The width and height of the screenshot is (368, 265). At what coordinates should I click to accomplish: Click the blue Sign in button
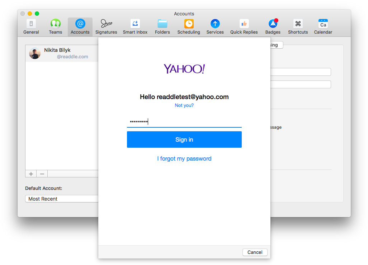pyautogui.click(x=184, y=139)
